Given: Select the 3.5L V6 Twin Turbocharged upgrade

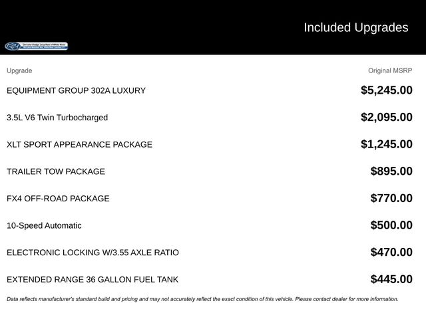Looking at the screenshot, I should point(57,118).
